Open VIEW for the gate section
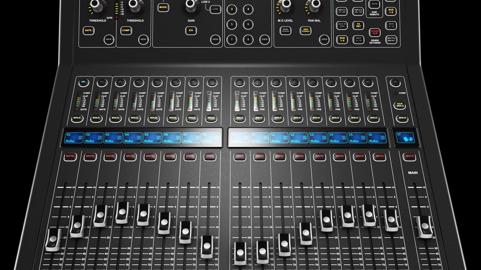The width and height of the screenshot is (481, 270). (109, 39)
